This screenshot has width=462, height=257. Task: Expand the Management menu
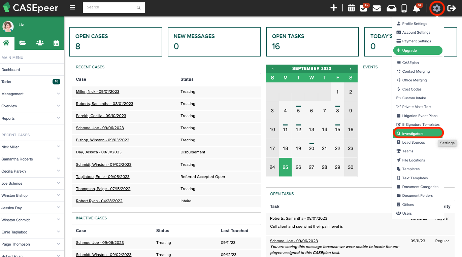click(32, 94)
